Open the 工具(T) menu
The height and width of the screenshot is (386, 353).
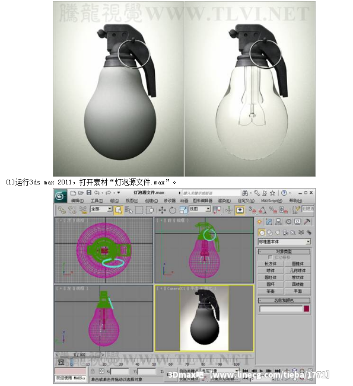[97, 200]
